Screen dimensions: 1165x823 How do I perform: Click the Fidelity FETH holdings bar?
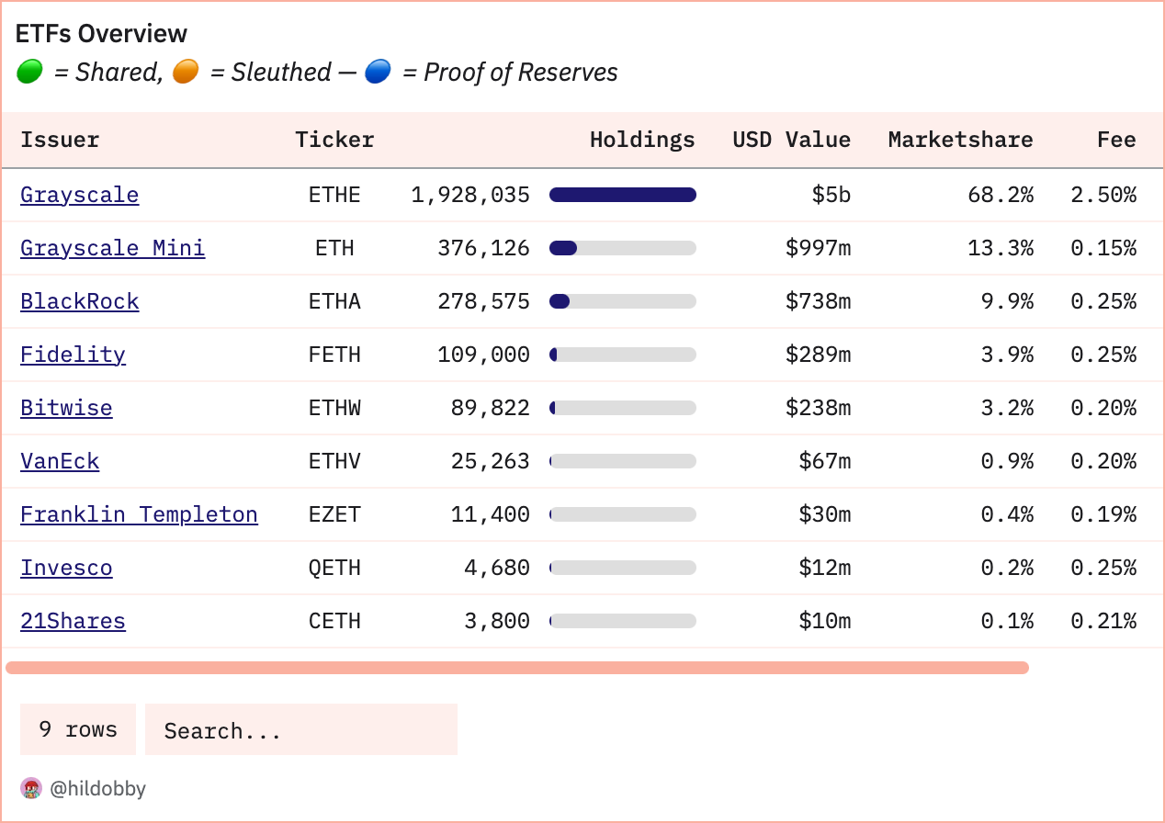[623, 355]
